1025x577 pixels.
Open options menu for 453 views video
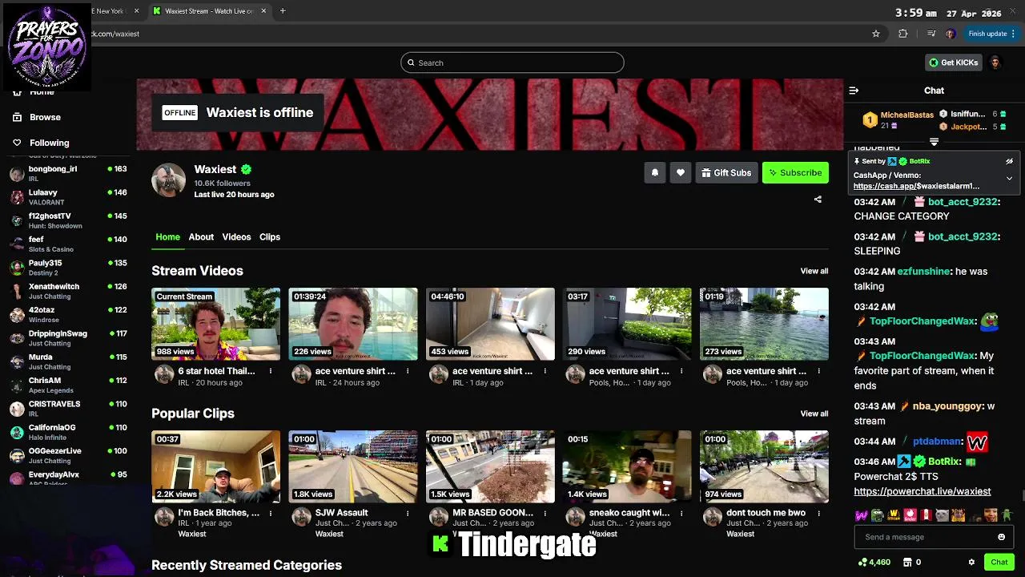545,371
